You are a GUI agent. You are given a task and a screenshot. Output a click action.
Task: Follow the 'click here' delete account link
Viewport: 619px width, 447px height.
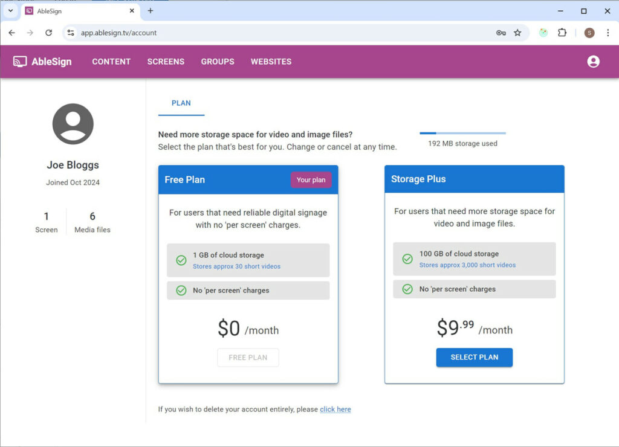[x=335, y=410]
